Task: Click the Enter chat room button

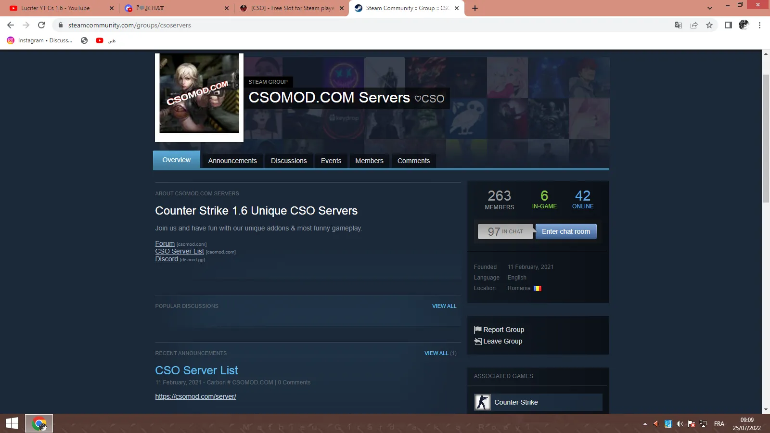Action: pos(566,231)
